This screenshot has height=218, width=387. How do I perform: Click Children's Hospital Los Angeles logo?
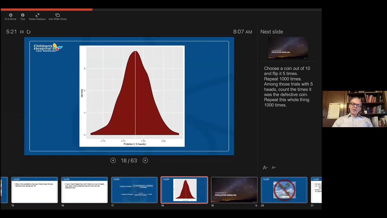pyautogui.click(x=48, y=48)
